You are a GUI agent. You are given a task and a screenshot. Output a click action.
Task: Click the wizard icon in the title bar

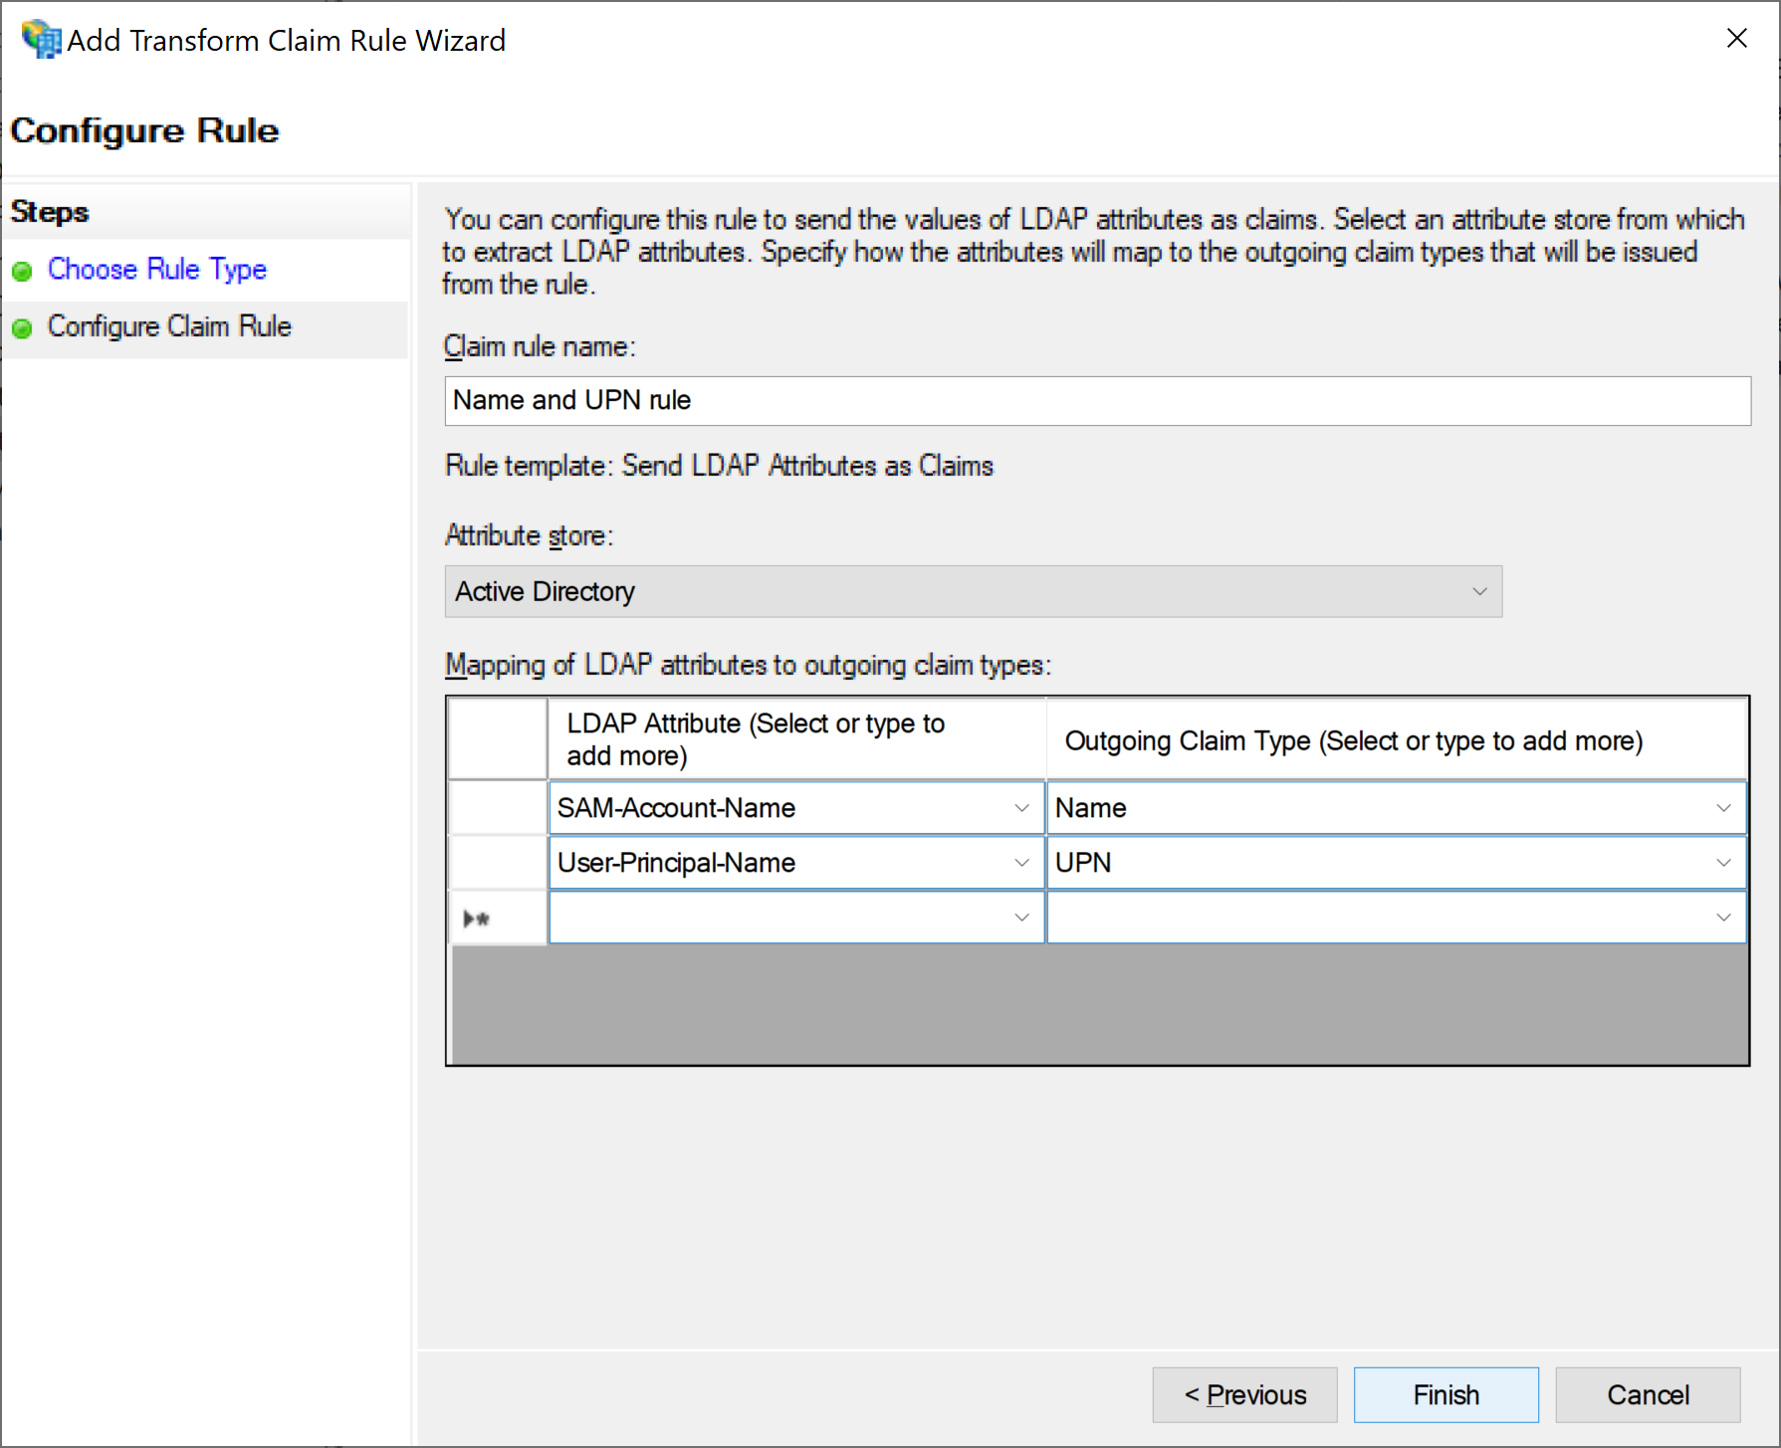(x=41, y=40)
